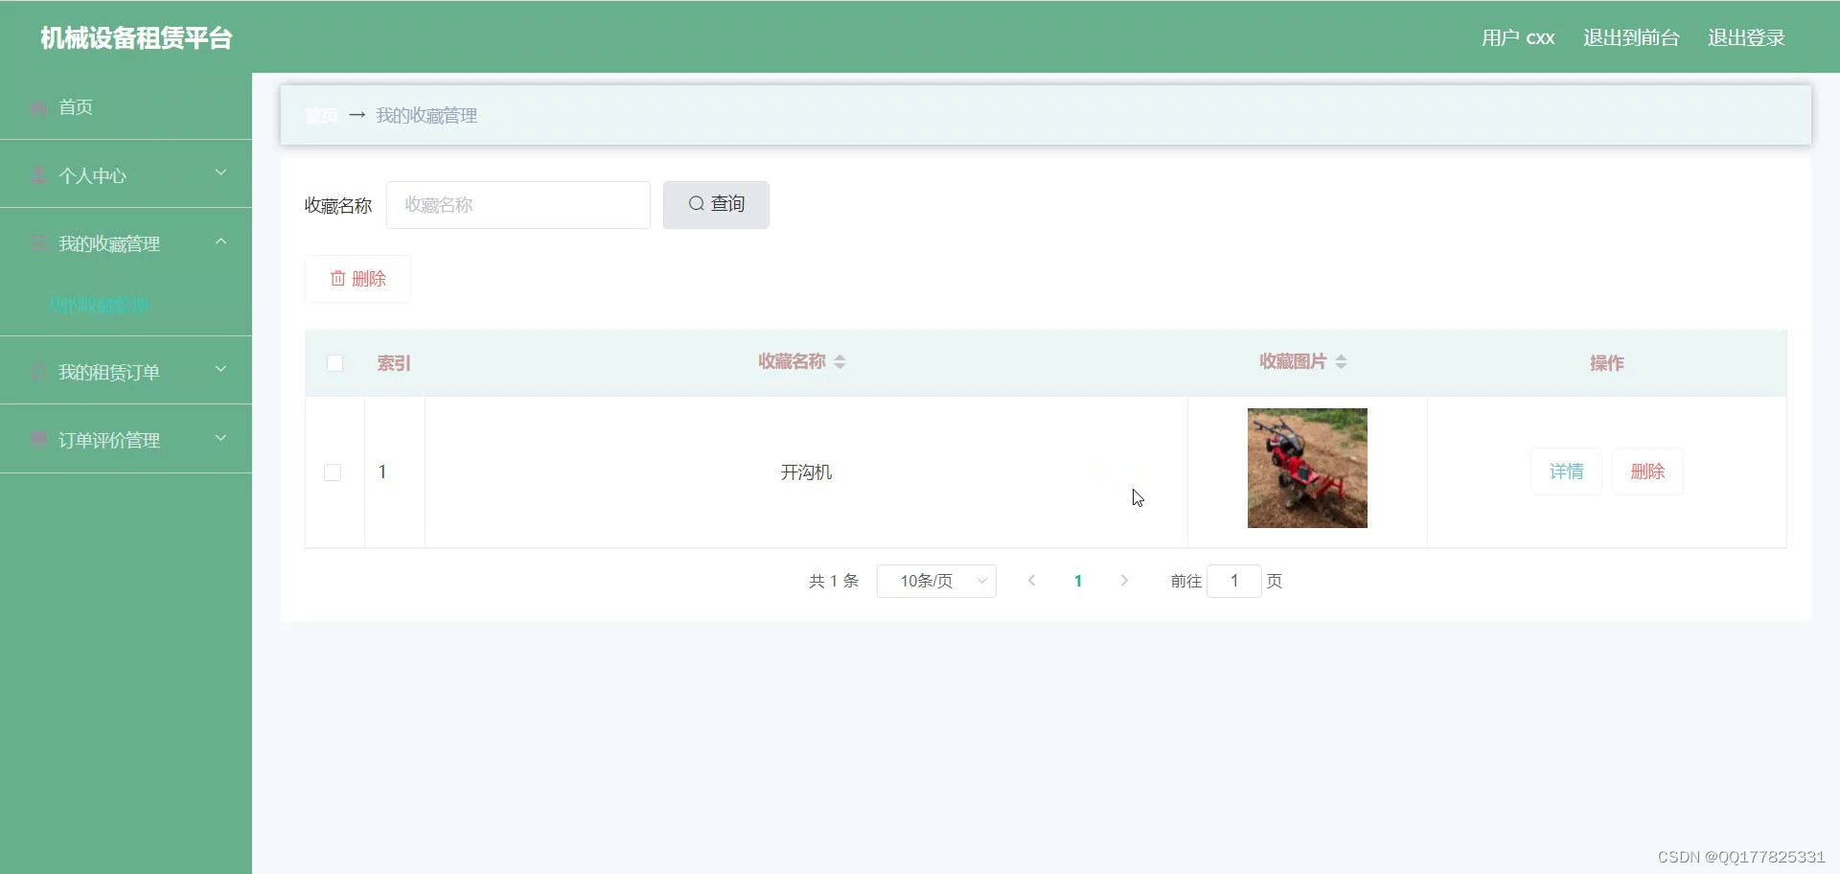Click the home icon beside 首页 in sidebar
Screen dimensions: 1840x874
coord(39,107)
